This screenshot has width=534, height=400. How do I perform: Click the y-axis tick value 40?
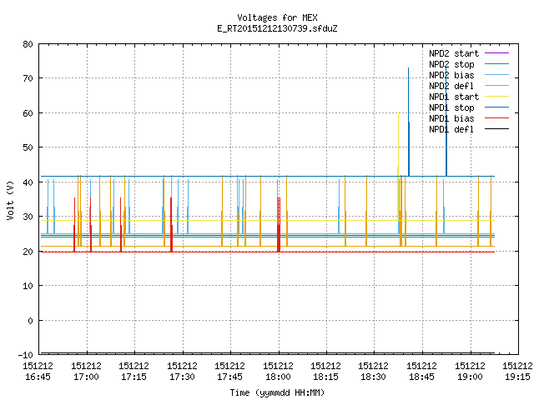point(28,182)
